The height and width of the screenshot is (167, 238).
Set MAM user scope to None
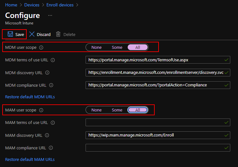96,110
